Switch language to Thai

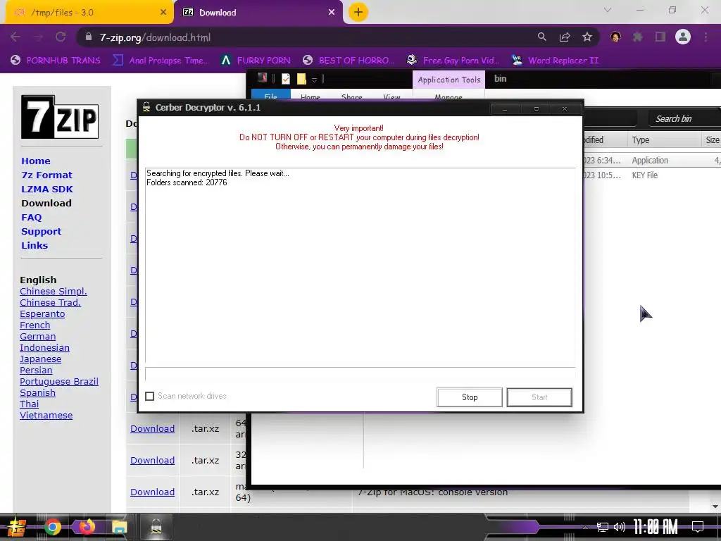(29, 404)
